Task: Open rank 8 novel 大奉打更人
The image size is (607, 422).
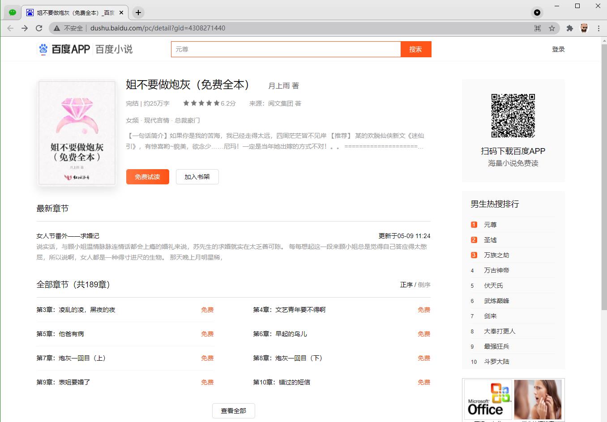Action: click(500, 331)
